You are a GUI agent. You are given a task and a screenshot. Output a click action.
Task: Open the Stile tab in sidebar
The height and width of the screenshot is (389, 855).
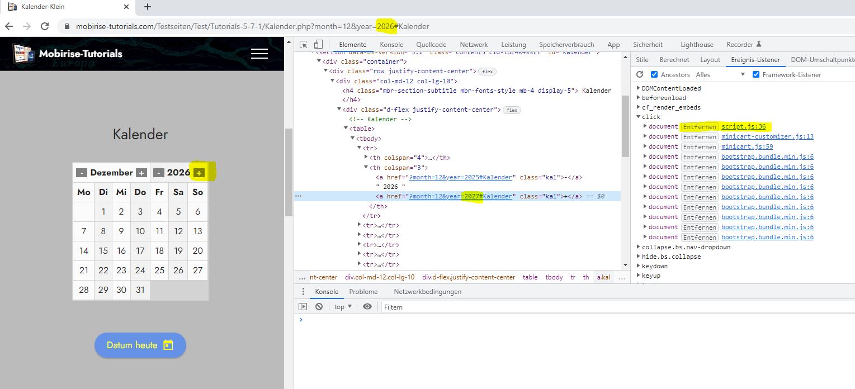point(642,60)
